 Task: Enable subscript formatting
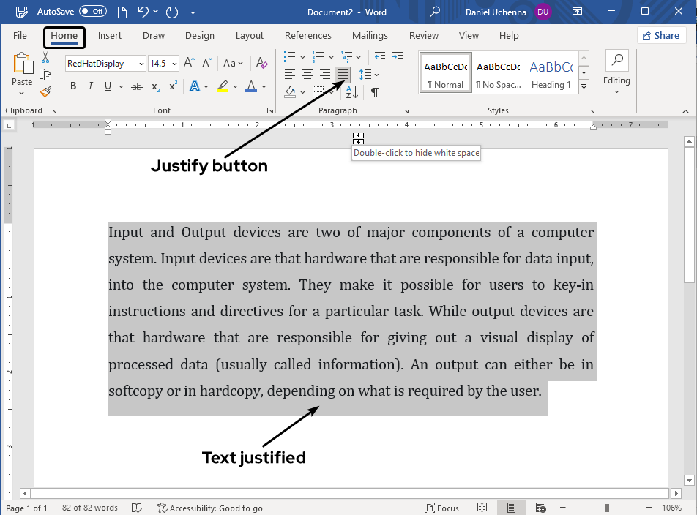154,86
